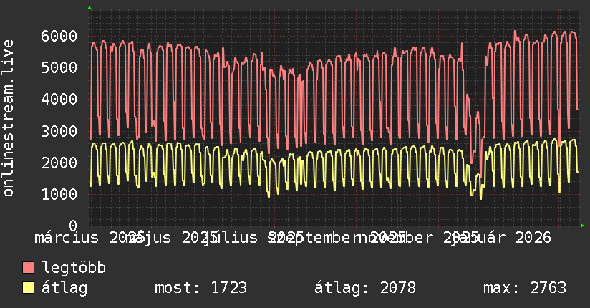Click the átlag legend label

(64, 288)
